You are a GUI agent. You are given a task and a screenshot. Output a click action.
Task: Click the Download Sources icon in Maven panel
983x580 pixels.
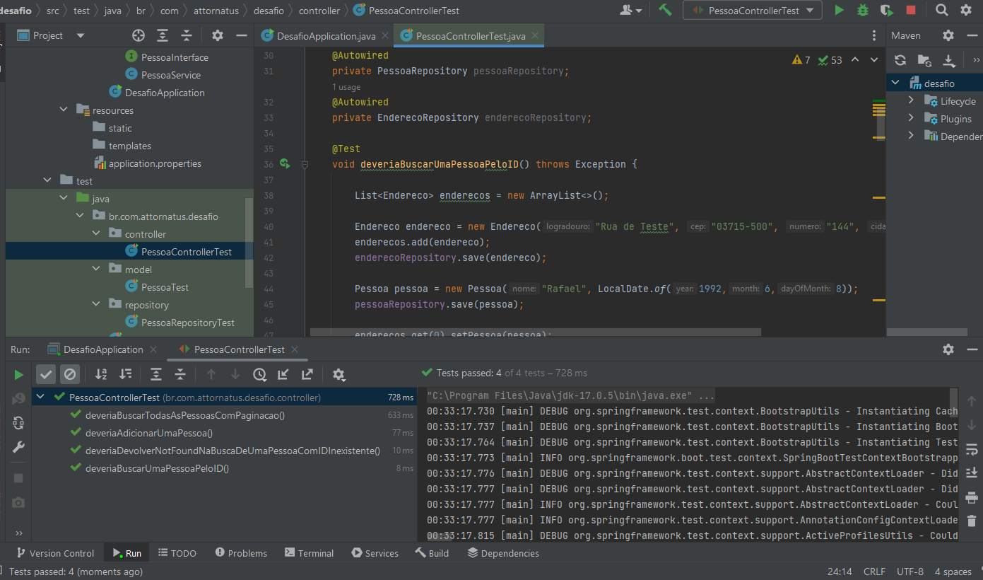(x=948, y=60)
